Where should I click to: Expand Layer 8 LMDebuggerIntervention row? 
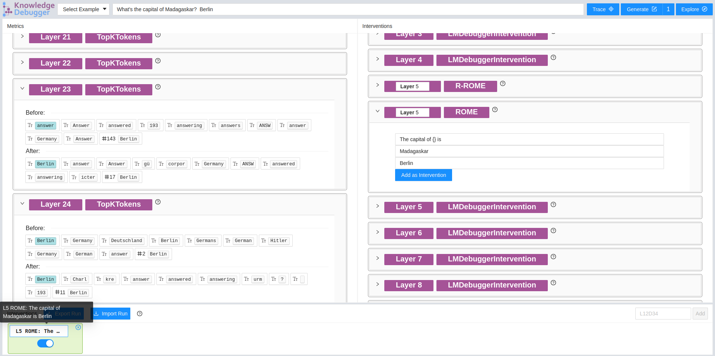point(378,285)
